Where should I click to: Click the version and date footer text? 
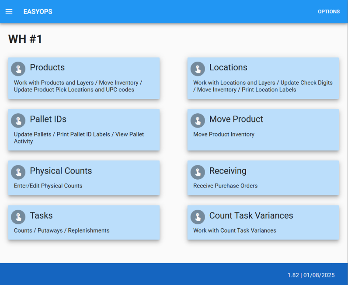point(310,275)
